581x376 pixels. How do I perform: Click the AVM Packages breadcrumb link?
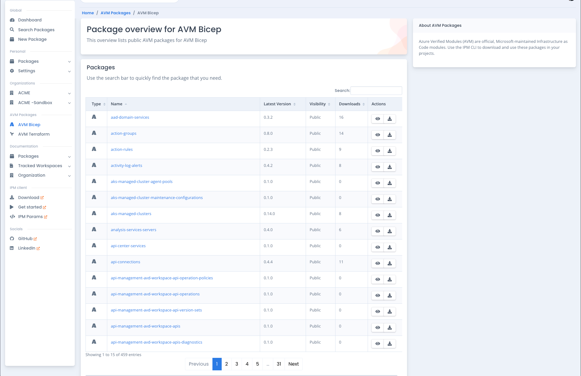116,13
